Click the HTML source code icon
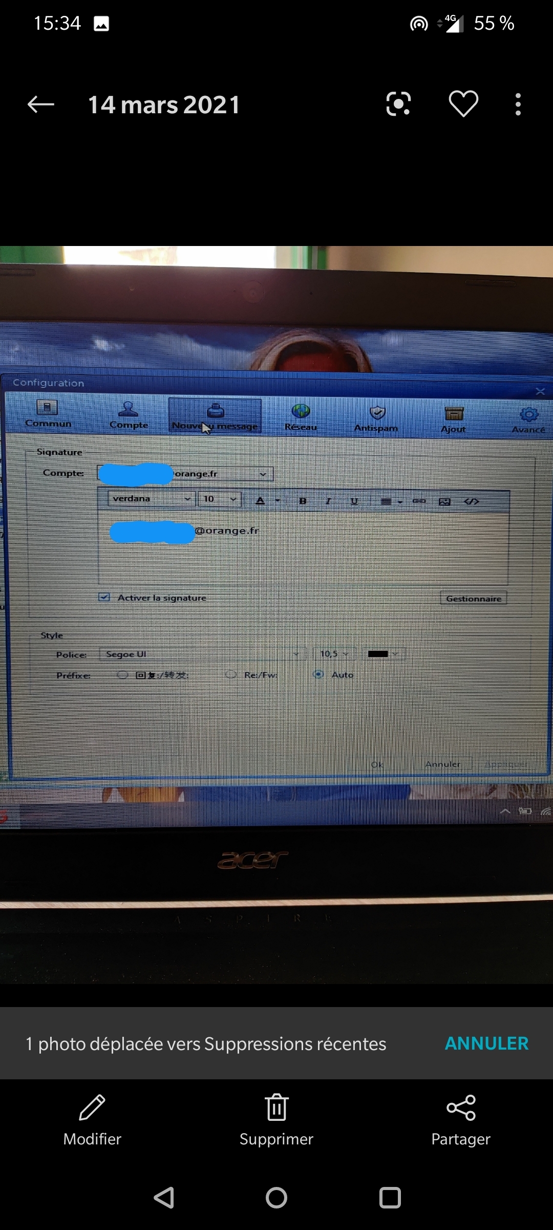 click(x=472, y=502)
